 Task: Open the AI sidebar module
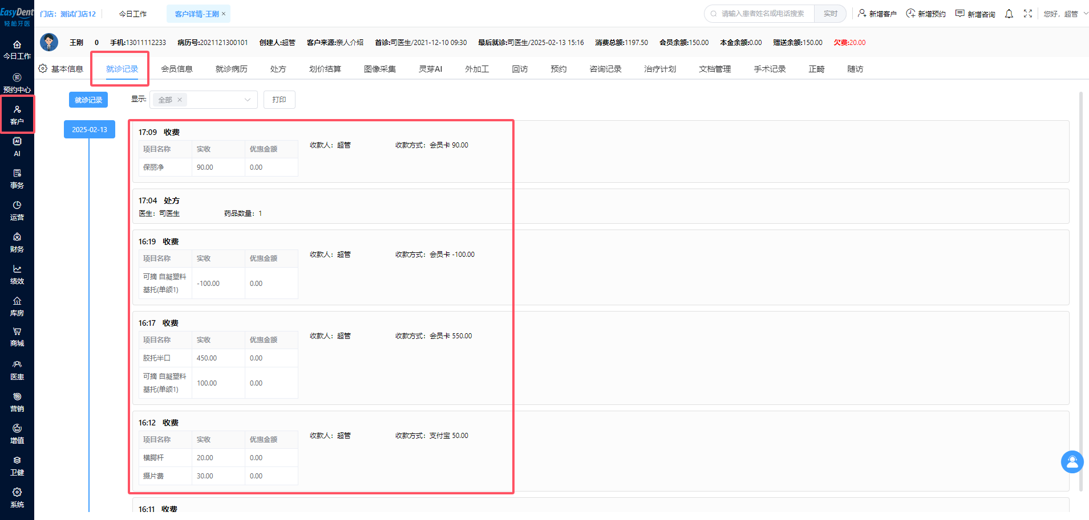[17, 147]
